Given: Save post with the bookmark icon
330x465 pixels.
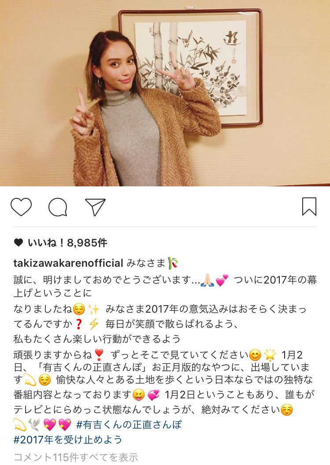Looking at the screenshot, I should [309, 206].
